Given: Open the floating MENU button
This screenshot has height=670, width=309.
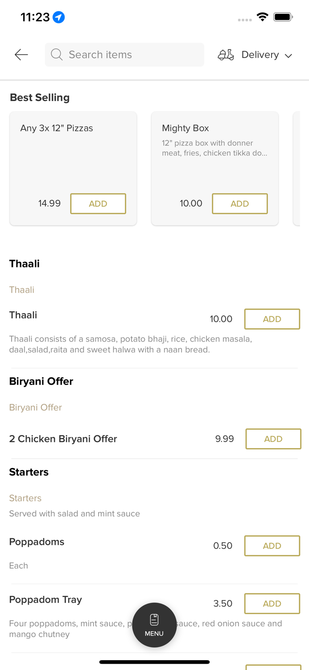Looking at the screenshot, I should coord(154,624).
